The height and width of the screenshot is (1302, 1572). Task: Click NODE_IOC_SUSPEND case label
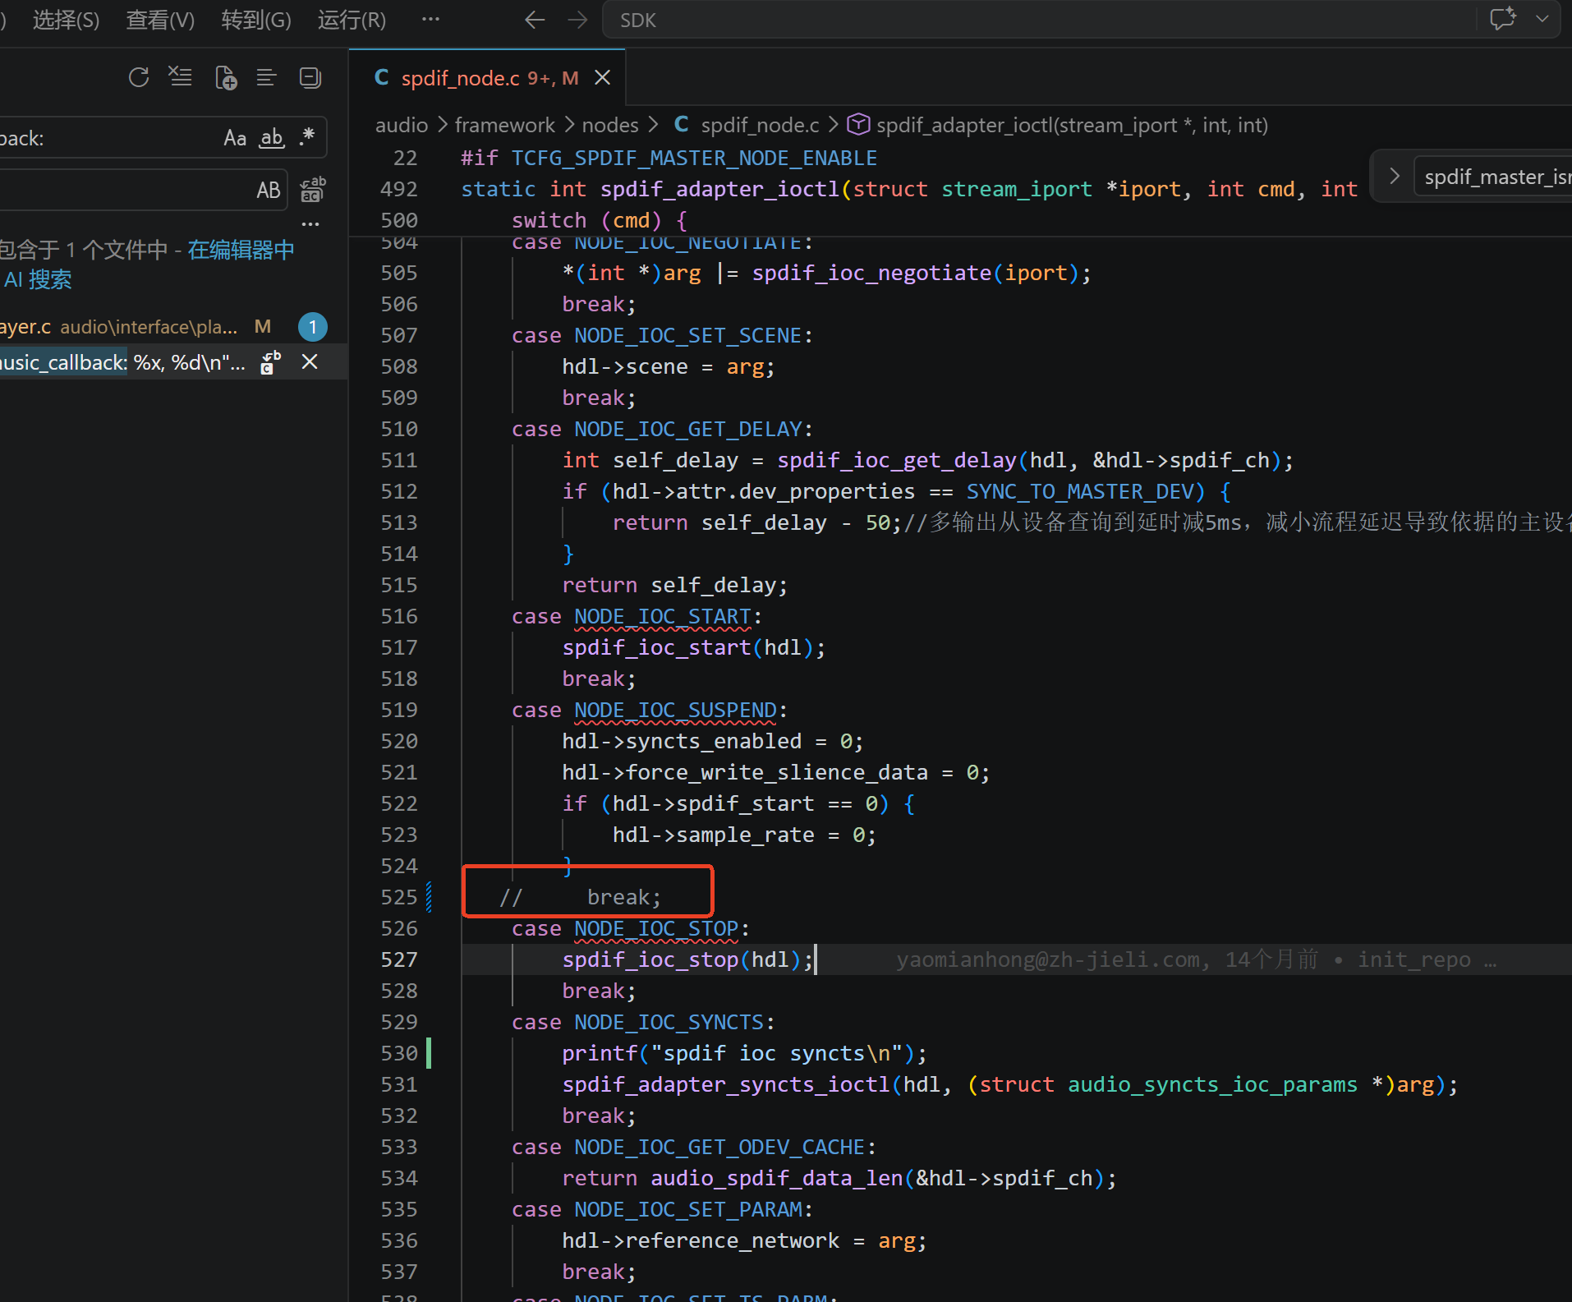[x=675, y=710]
